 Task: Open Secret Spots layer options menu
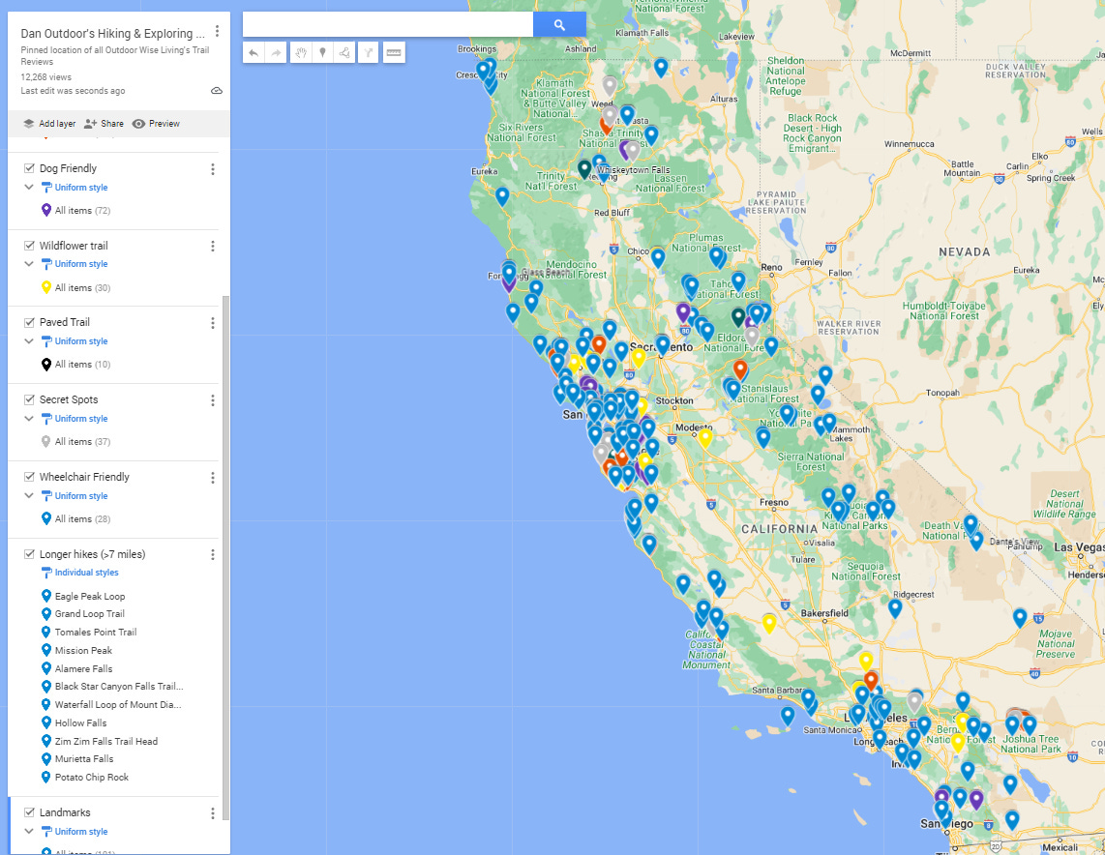213,400
